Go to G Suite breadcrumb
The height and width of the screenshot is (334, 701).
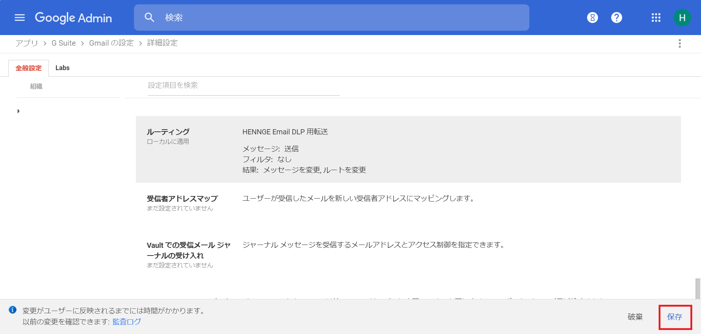[x=64, y=43]
